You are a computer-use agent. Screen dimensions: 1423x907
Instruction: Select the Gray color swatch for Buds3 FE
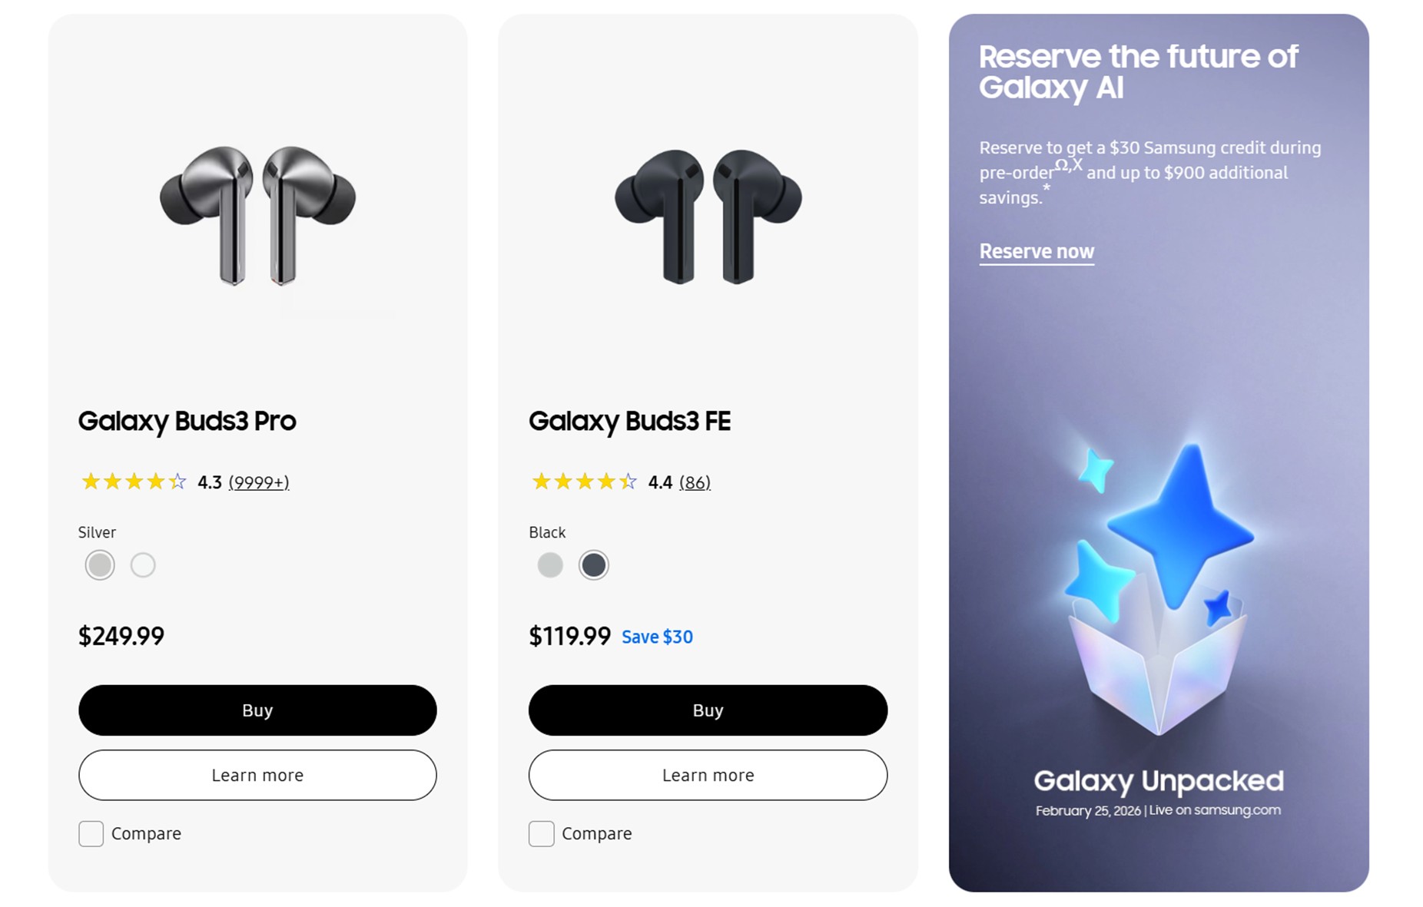tap(549, 564)
